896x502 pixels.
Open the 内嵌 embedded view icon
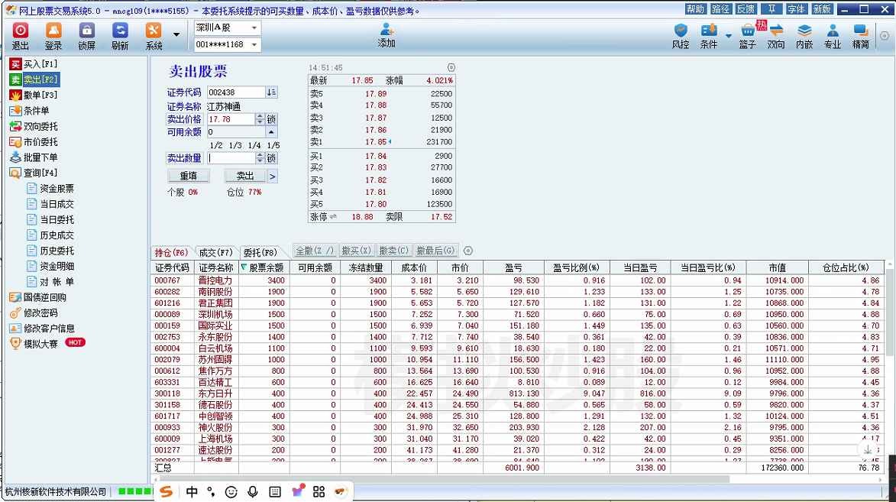click(804, 35)
